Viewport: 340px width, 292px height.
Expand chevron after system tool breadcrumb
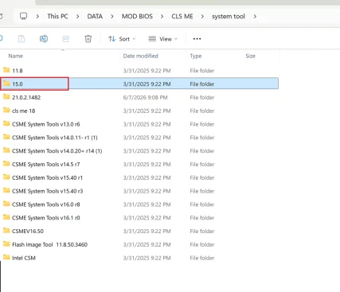click(x=255, y=17)
